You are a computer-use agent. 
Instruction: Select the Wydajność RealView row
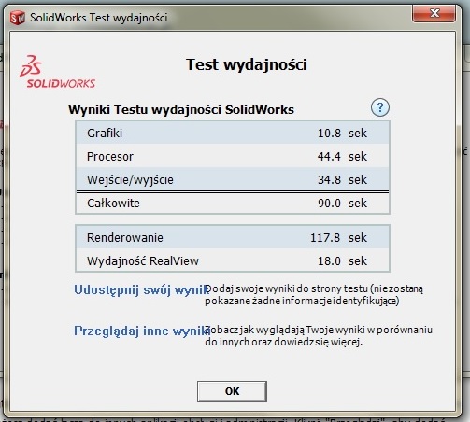click(233, 260)
